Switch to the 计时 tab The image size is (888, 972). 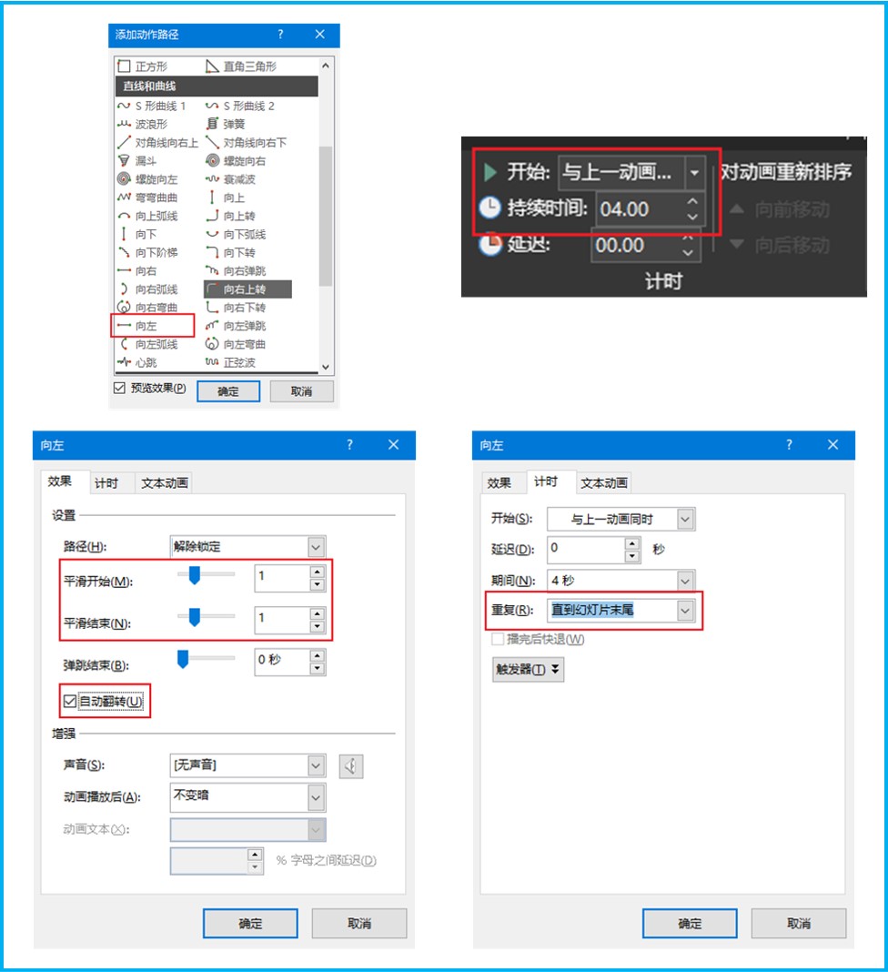coord(109,482)
